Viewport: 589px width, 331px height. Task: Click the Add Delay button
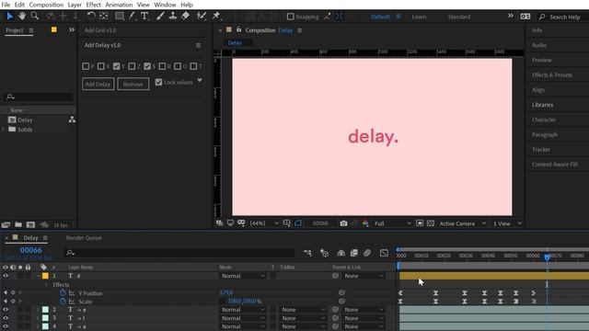[98, 84]
